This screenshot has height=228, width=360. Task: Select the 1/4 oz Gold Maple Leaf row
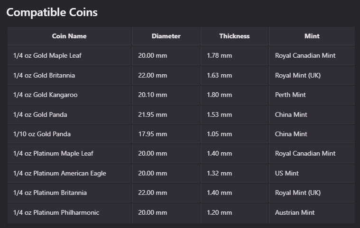pos(47,56)
